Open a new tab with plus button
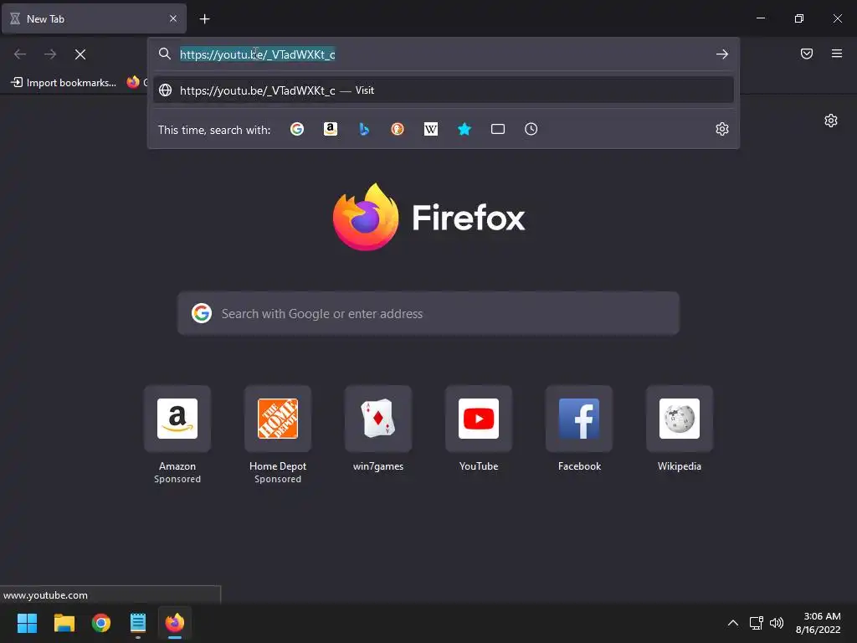 [204, 19]
